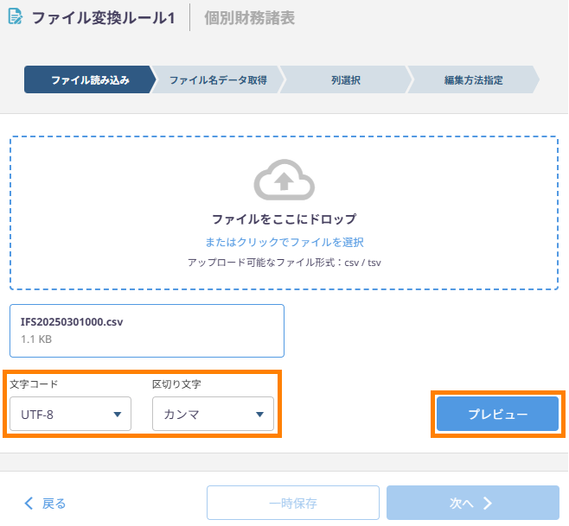Viewport: 569px width, 526px height.
Task: Open the 区切り文字 カンマ dropdown
Action: pyautogui.click(x=213, y=414)
